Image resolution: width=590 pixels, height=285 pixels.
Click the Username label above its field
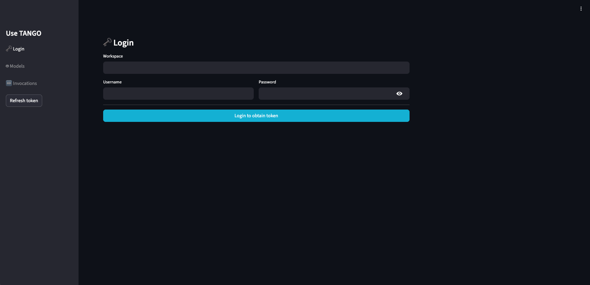tap(112, 82)
